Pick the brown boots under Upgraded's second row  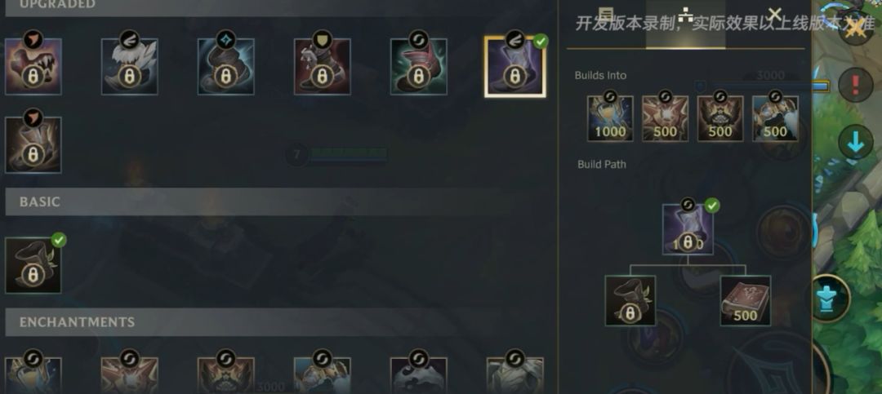click(33, 144)
